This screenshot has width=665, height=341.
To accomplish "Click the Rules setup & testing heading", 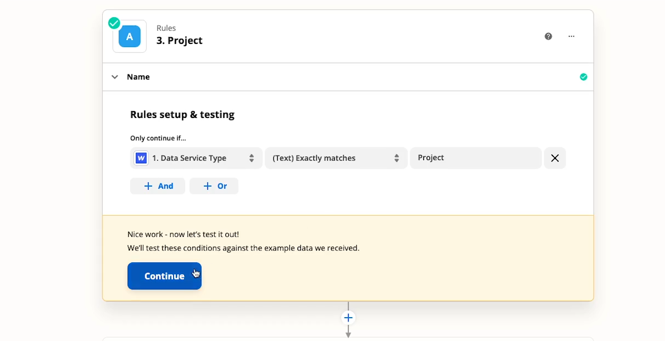I will (182, 115).
